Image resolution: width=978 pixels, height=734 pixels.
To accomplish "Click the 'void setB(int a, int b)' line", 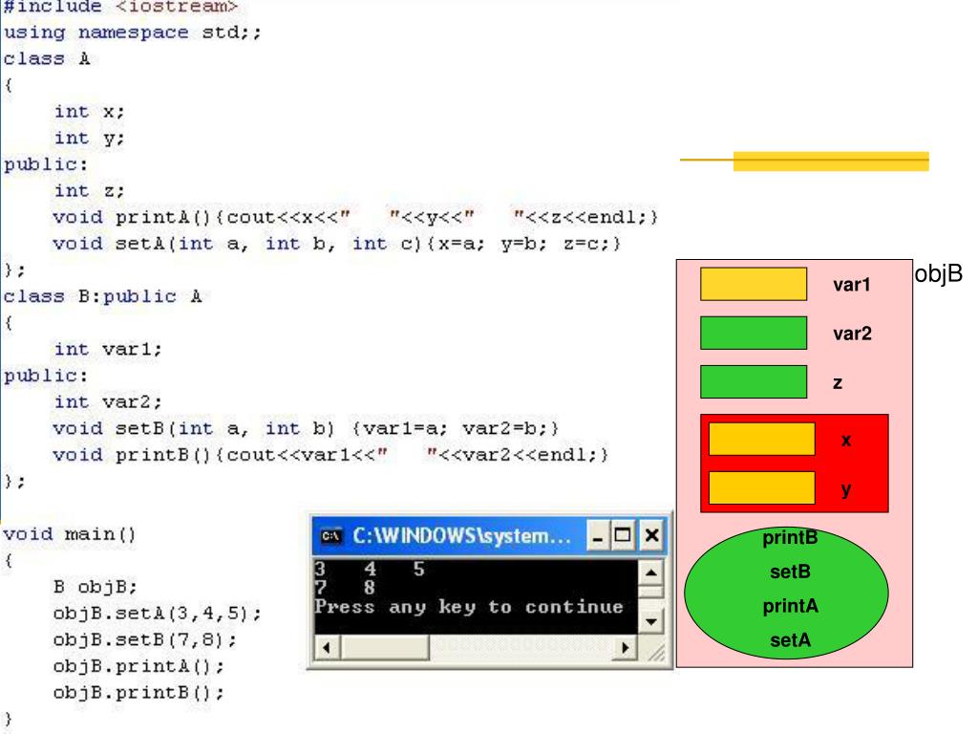I will [306, 428].
